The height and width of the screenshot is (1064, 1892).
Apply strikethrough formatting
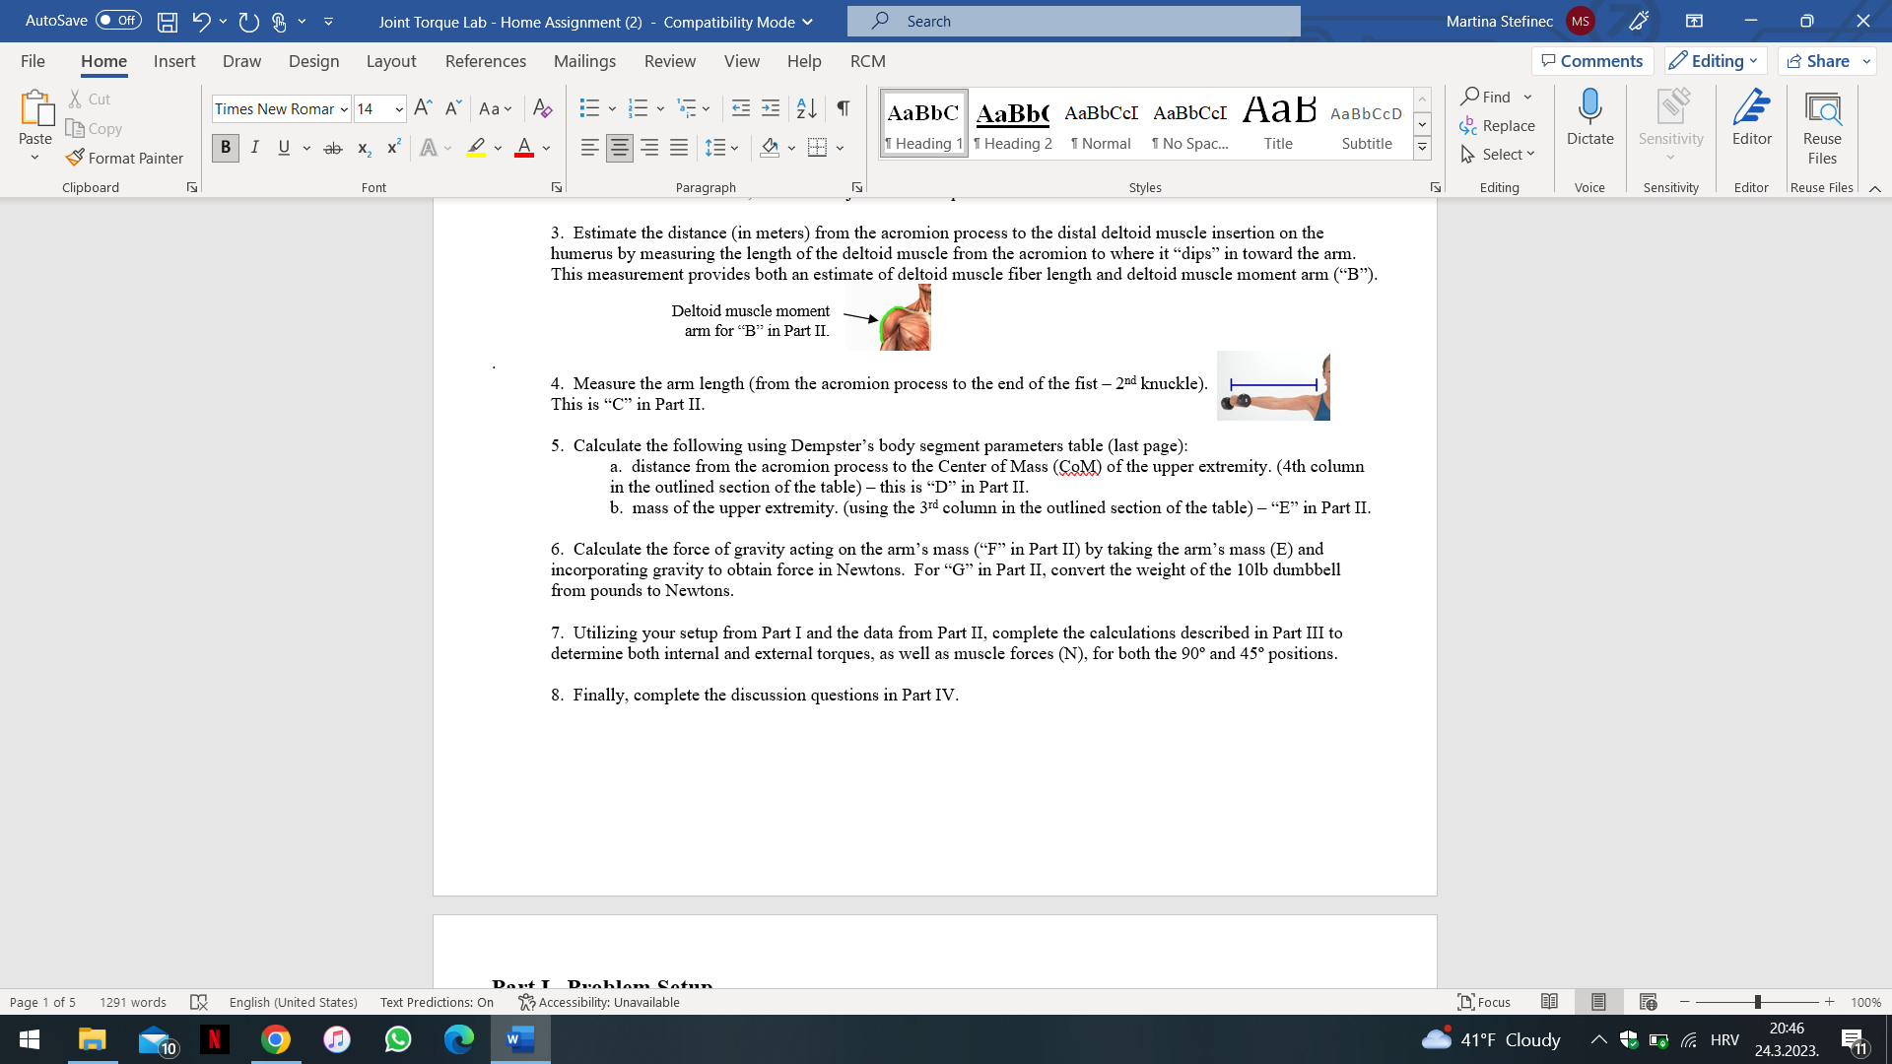pos(333,148)
